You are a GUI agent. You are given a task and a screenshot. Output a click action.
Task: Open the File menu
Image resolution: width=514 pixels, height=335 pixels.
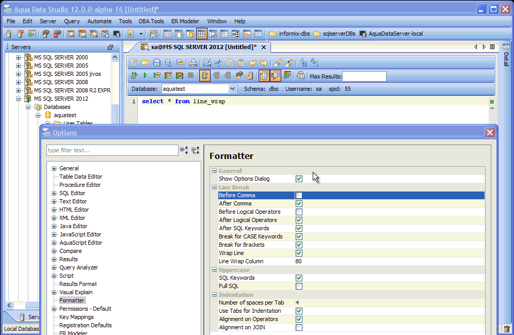[11, 21]
